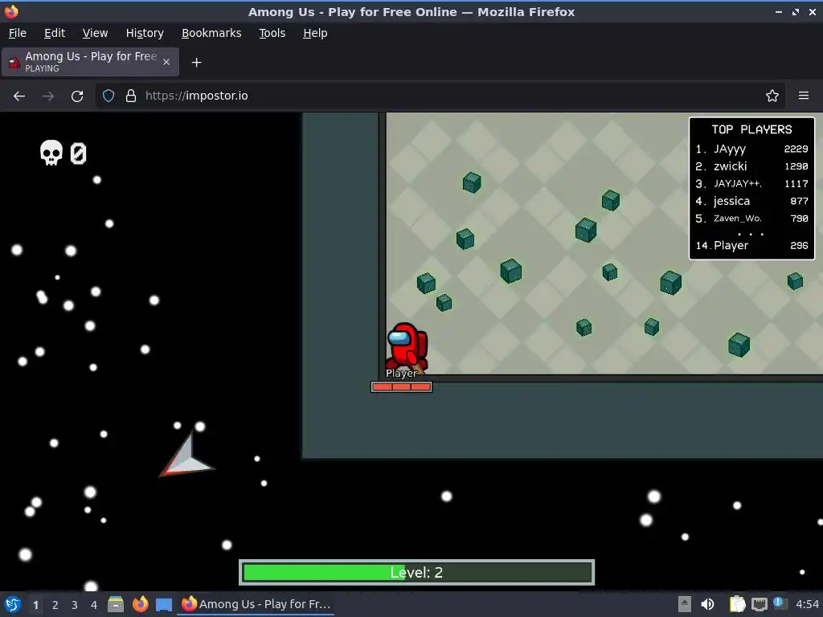Screen dimensions: 823x617
Task: Switch to workspace 3 in taskbar
Action: pos(75,605)
